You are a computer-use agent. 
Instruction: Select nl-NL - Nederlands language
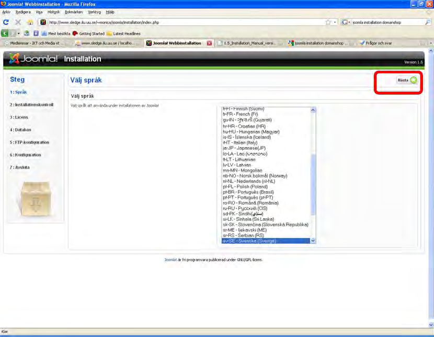point(266,181)
